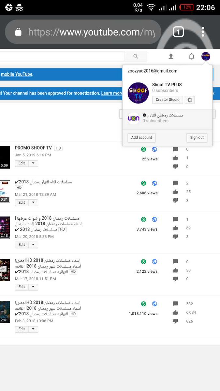Click globe icon on the 3,743 views video

click(x=154, y=219)
